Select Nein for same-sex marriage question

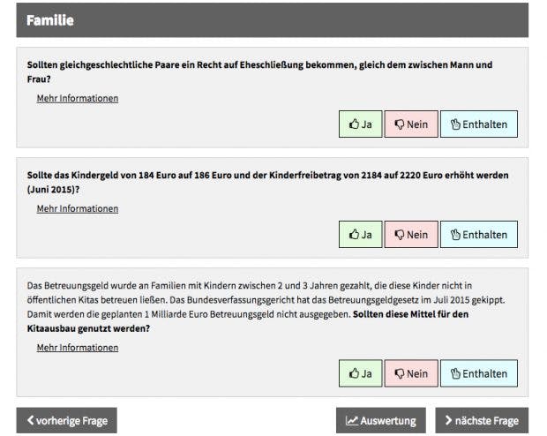click(x=411, y=124)
